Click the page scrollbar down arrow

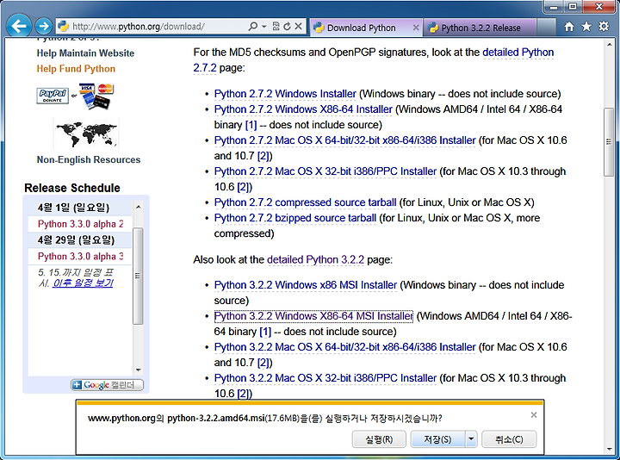tap(609, 449)
